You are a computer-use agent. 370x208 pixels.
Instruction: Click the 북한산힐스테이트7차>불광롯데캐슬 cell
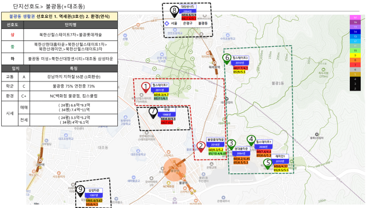tap(71, 35)
